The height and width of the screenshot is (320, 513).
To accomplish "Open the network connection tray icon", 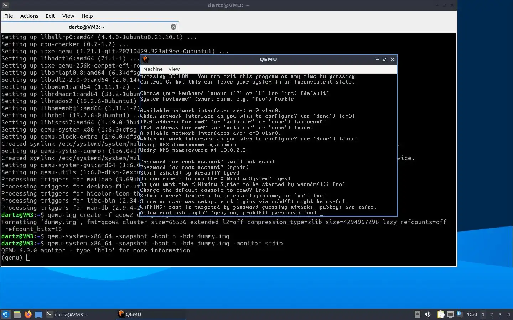I will tap(451, 314).
